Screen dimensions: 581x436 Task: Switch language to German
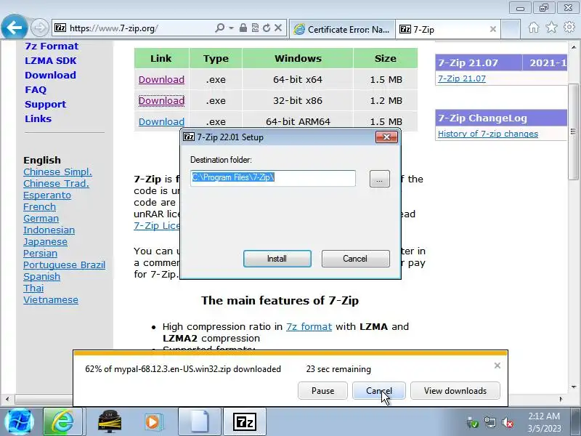41,219
